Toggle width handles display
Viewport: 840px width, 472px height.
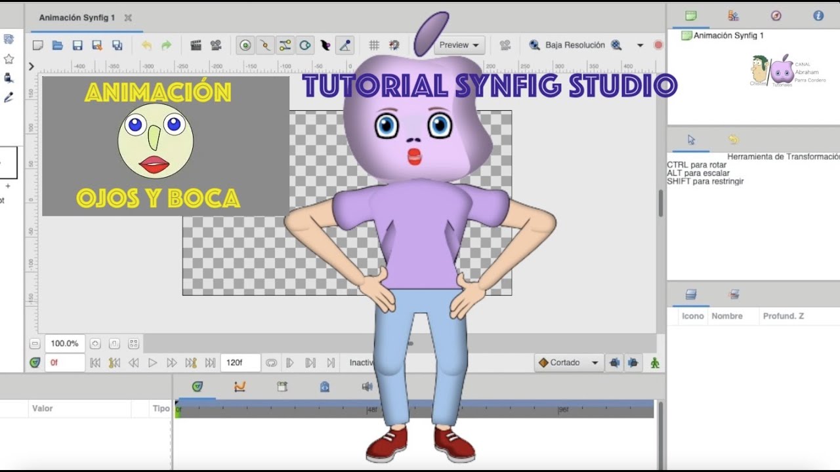325,45
